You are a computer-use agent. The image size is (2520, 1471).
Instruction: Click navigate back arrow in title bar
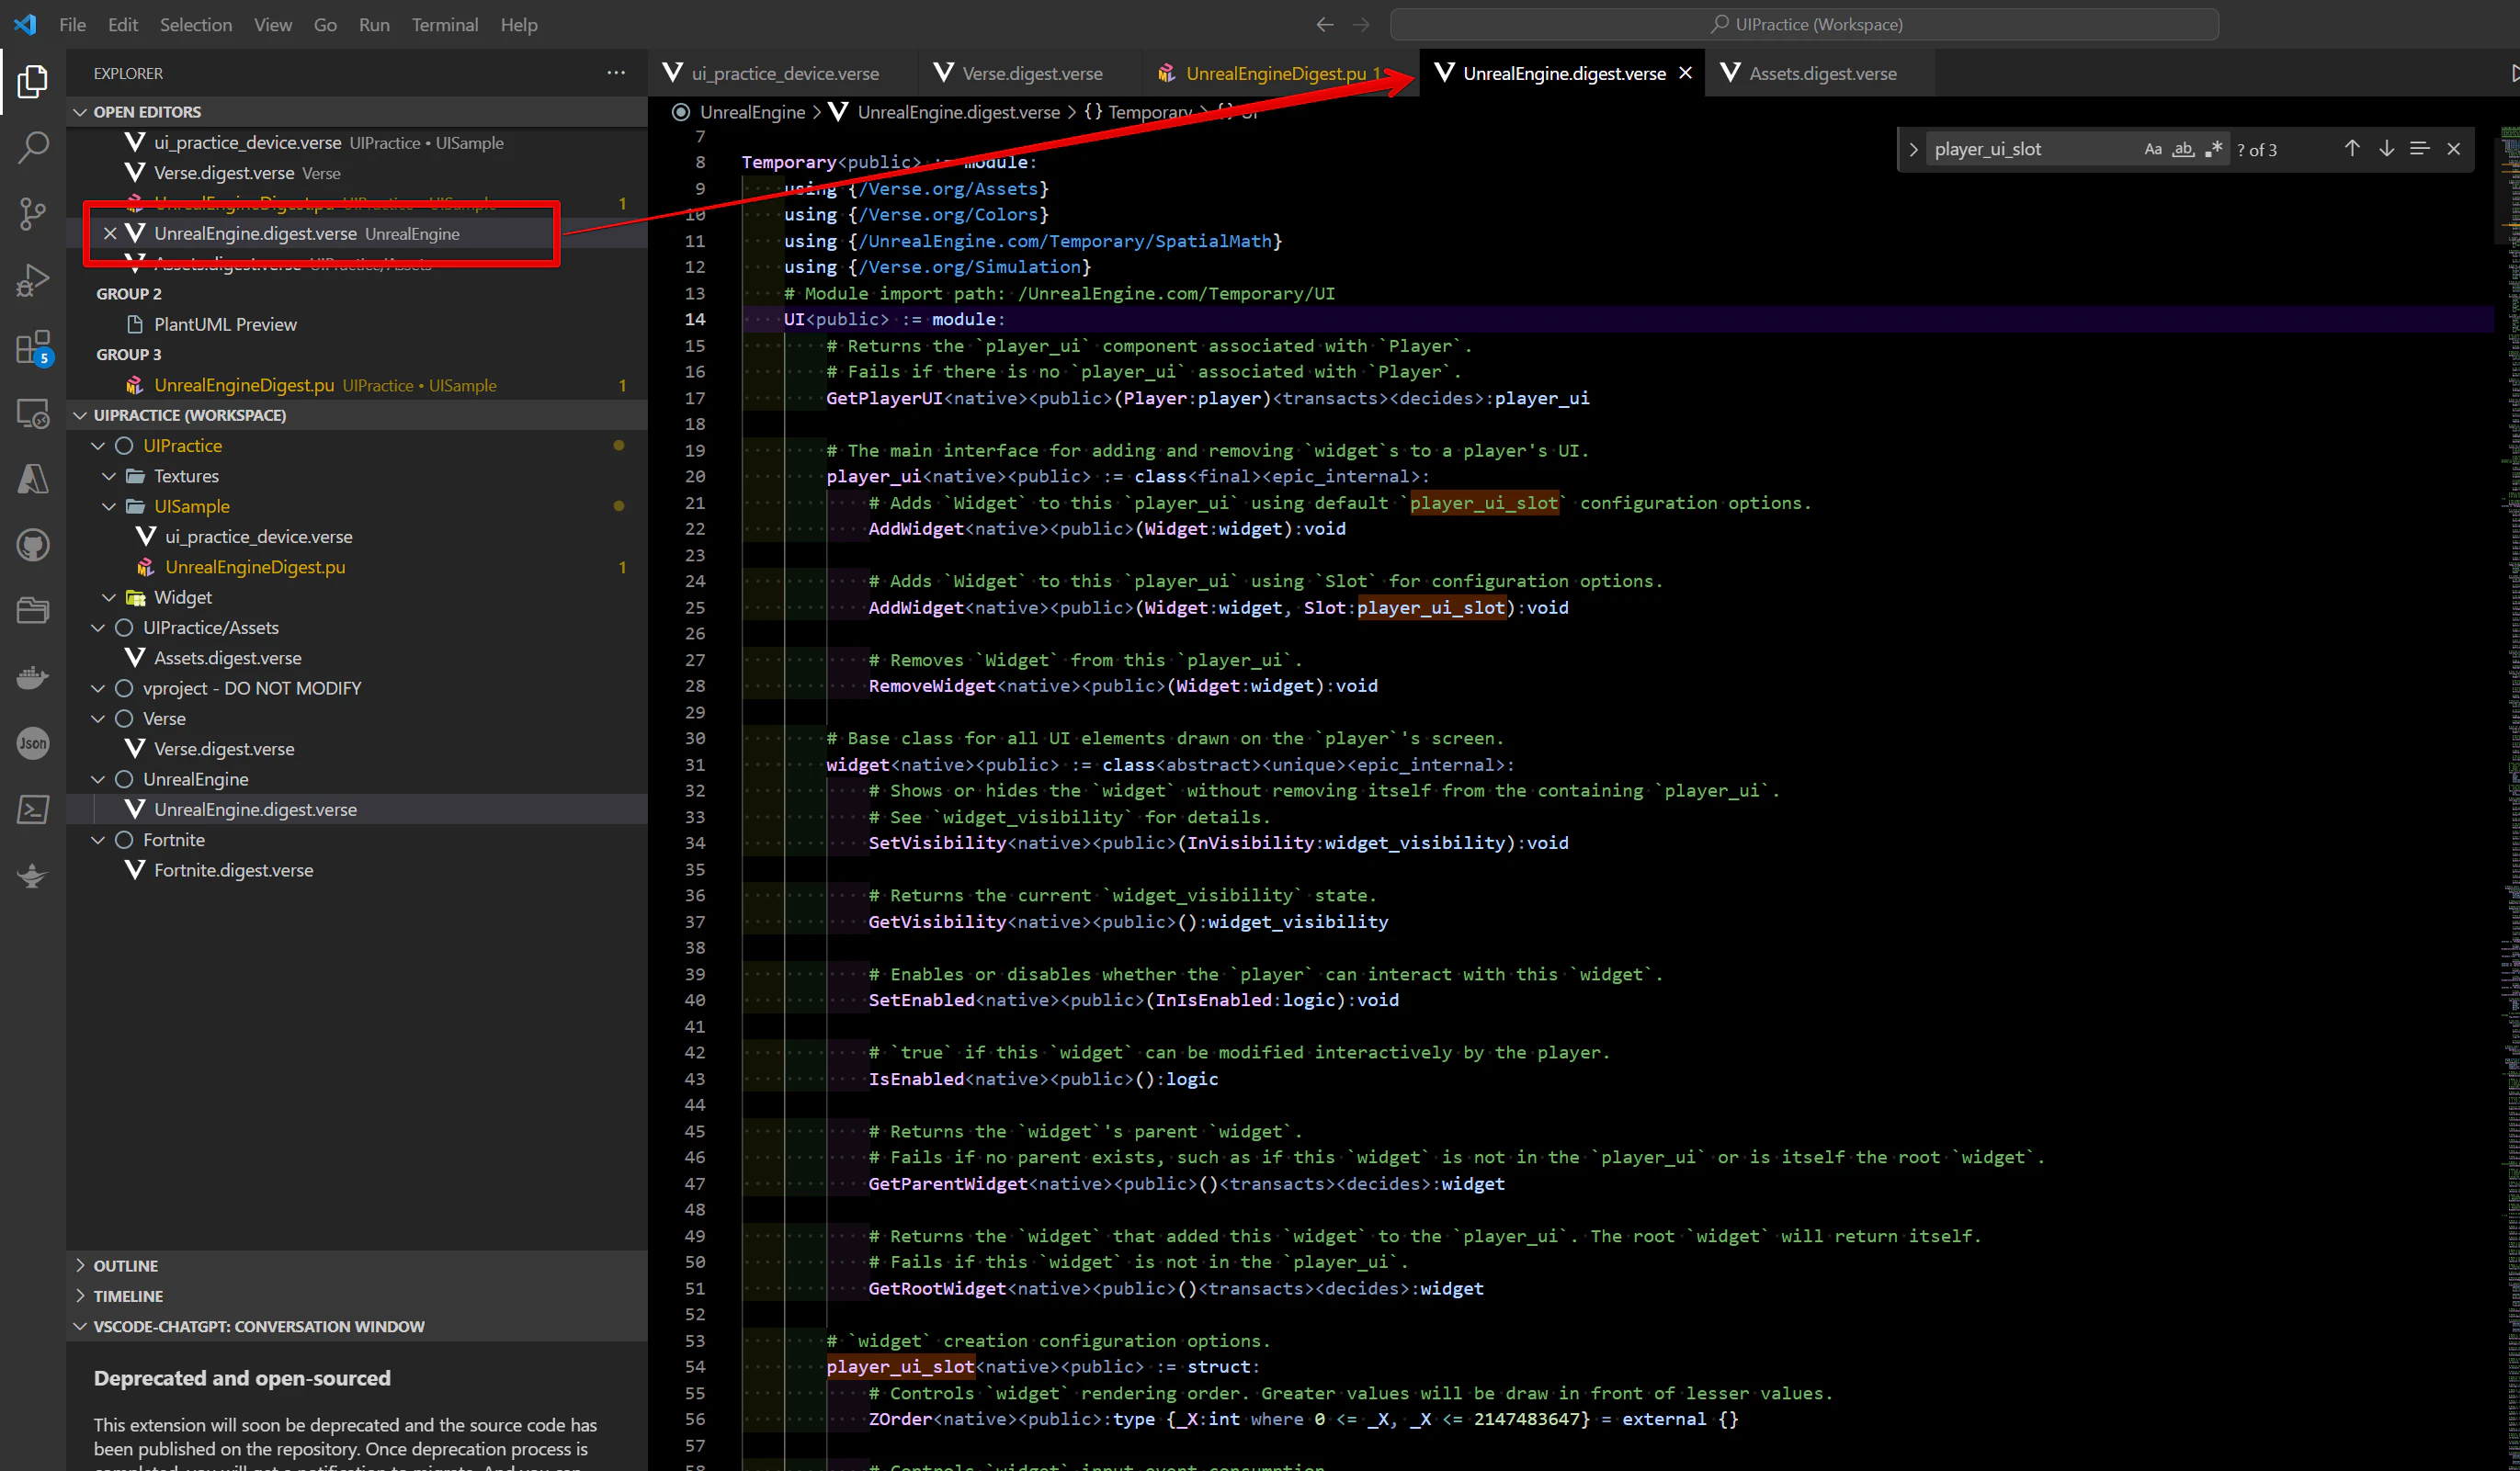(1324, 25)
